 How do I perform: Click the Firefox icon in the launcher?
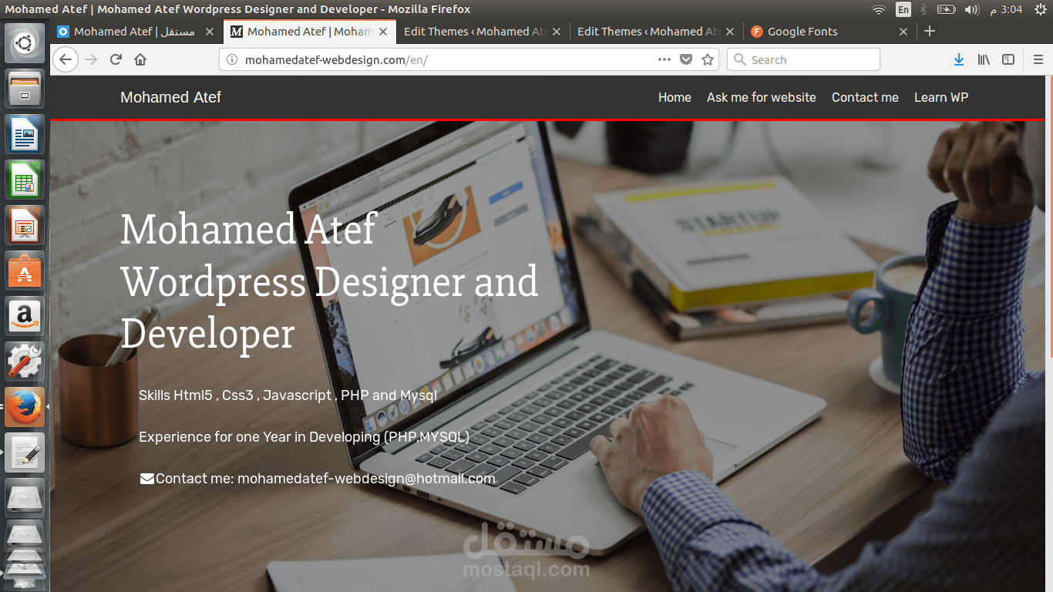point(25,407)
